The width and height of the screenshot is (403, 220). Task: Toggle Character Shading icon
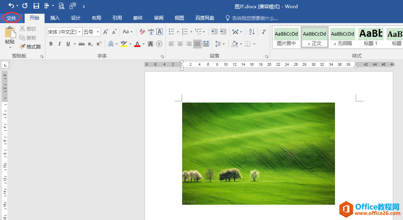coord(150,44)
